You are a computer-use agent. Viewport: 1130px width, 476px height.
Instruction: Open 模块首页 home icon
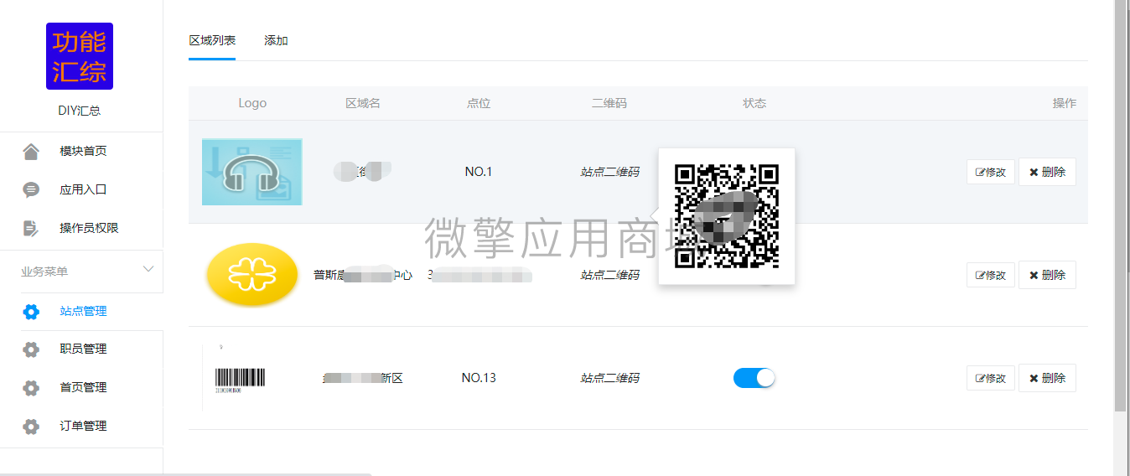31,152
